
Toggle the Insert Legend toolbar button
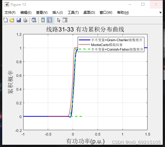(x=50, y=20)
